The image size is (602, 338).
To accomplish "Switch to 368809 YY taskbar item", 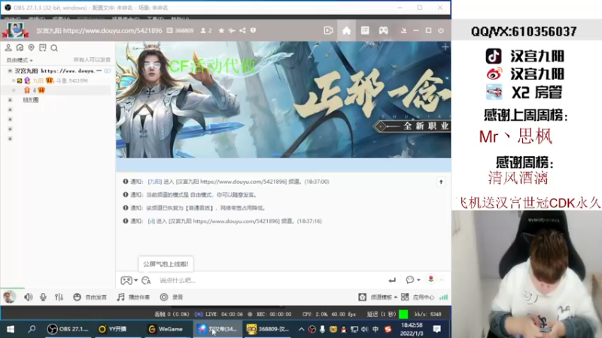I will [x=268, y=329].
